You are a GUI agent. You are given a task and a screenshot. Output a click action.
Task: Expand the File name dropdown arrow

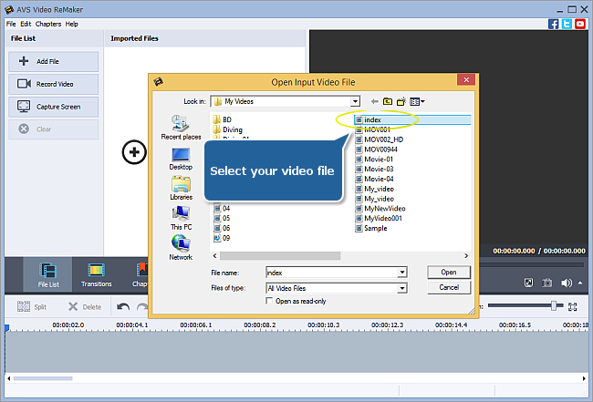coord(402,273)
